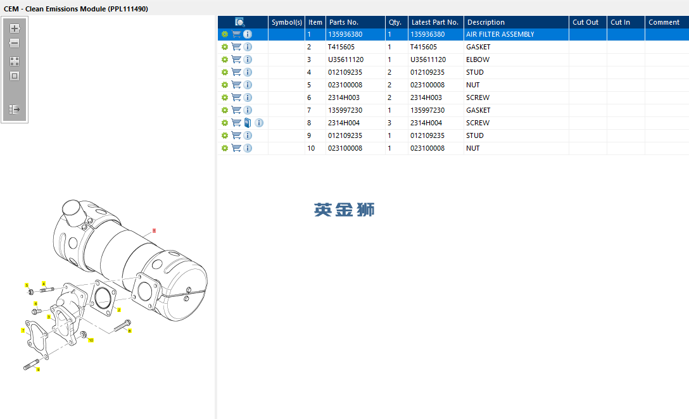Add ELBOW U35611120 to cart

pos(236,59)
